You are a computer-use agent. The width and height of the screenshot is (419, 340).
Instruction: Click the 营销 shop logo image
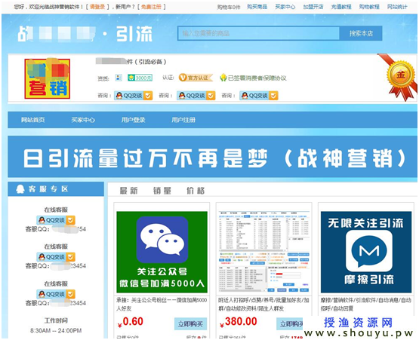48,78
